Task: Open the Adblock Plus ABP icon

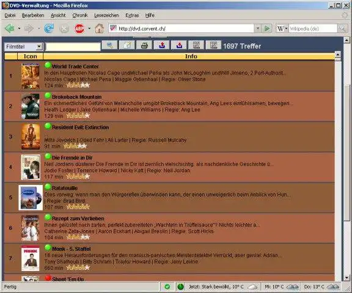Action: pos(79,29)
